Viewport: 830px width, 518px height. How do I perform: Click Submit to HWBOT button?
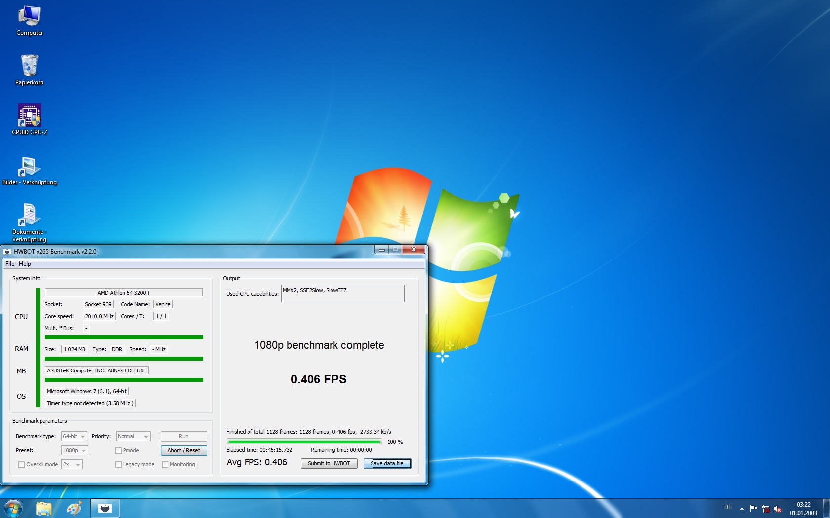pyautogui.click(x=329, y=463)
